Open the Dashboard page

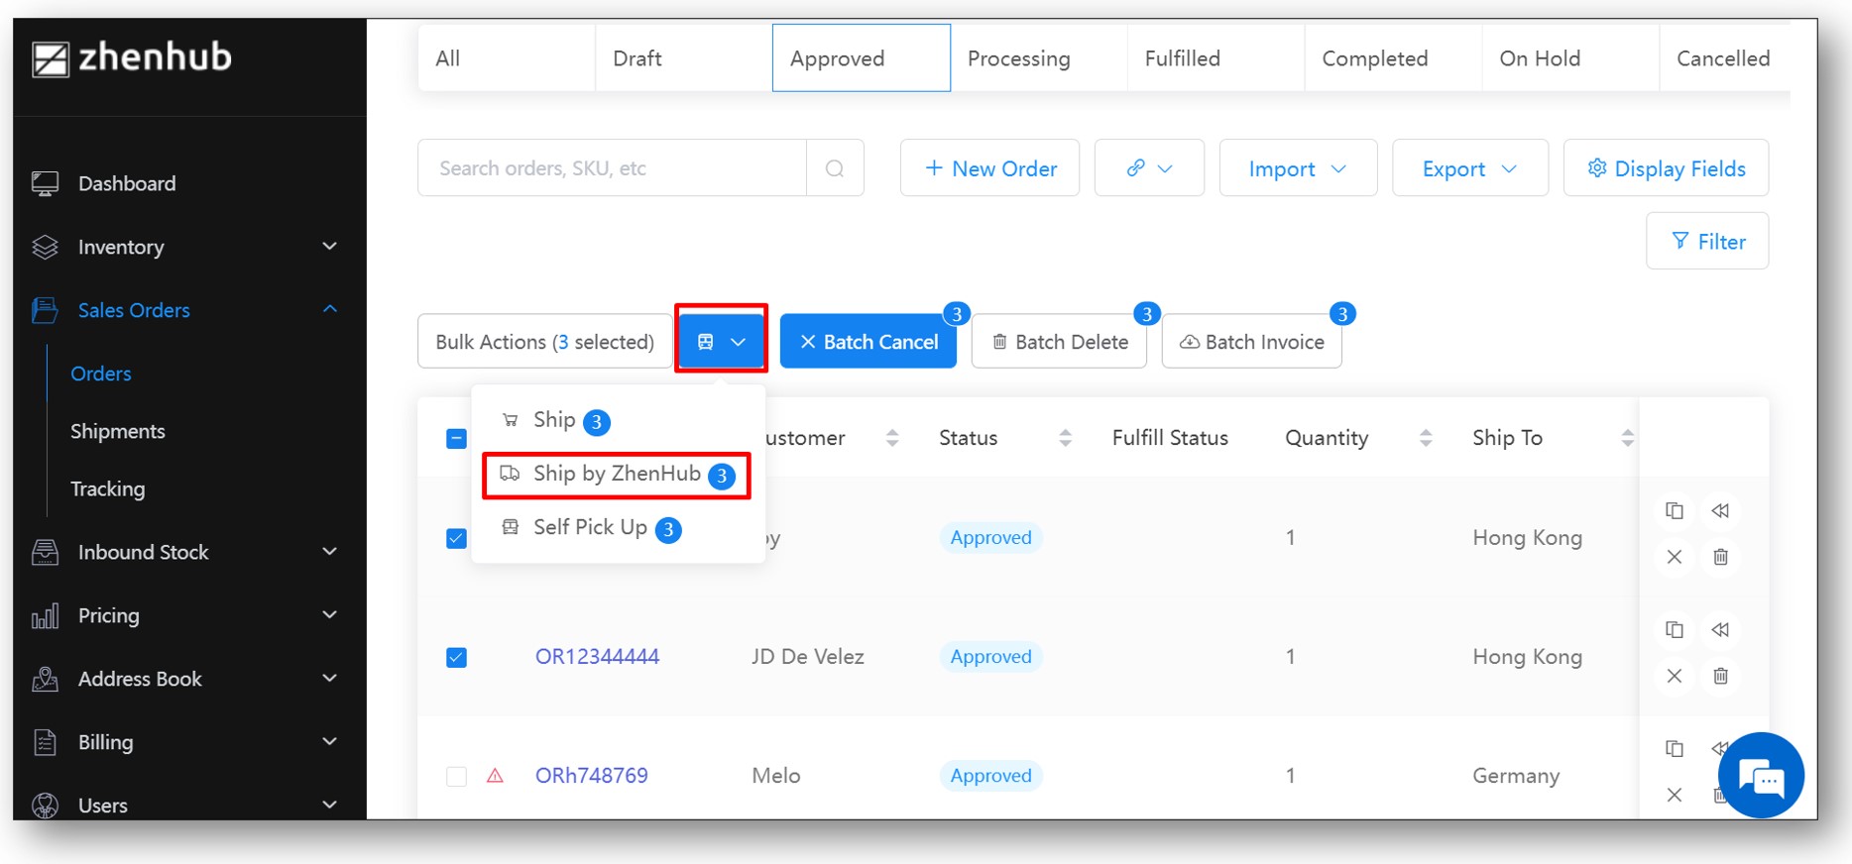coord(127,183)
